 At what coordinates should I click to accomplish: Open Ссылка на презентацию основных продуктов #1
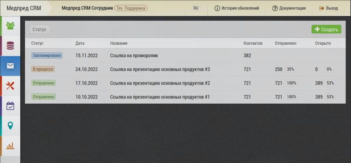160,97
